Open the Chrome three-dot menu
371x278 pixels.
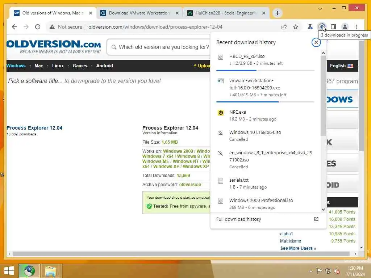(x=357, y=27)
